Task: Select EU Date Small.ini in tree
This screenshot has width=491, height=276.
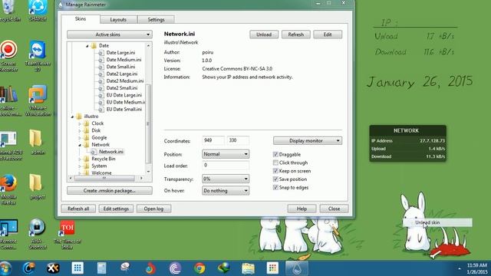Action: pos(124,109)
